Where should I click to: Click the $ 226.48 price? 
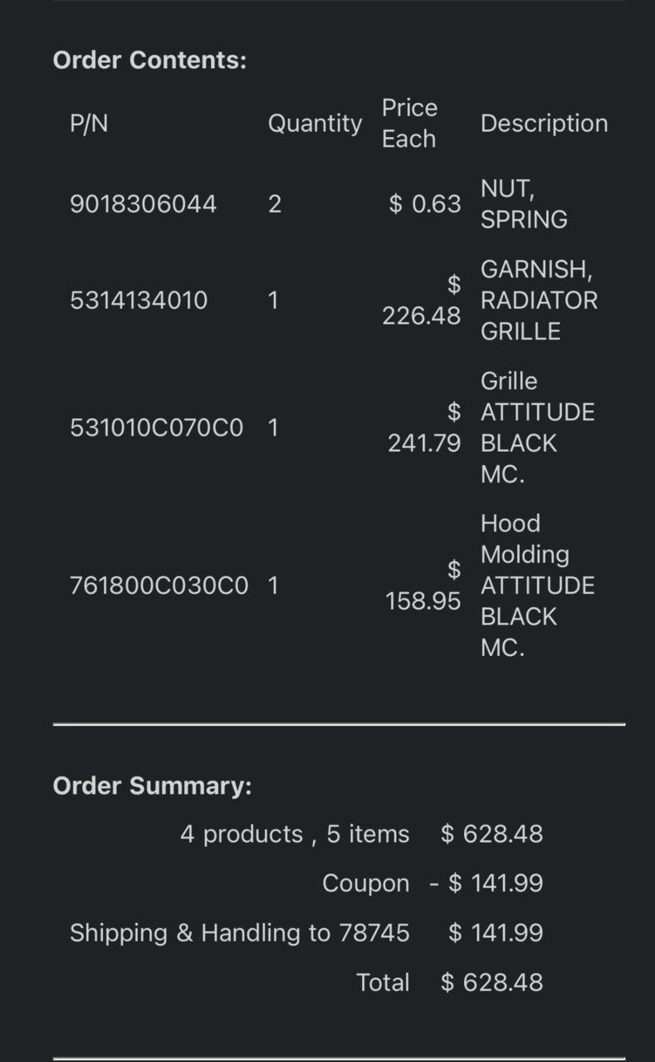[x=422, y=300]
